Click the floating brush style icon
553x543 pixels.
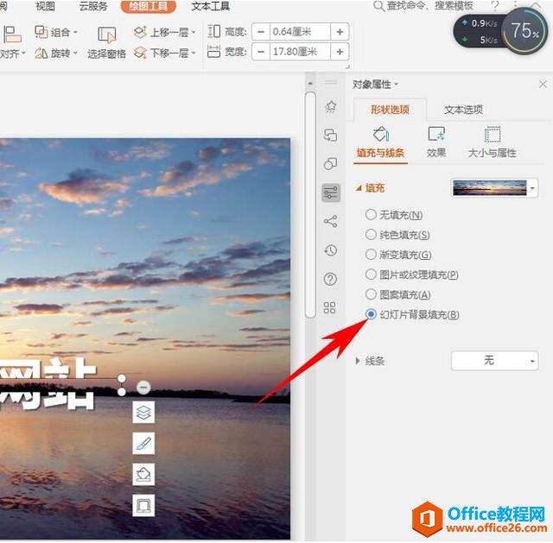point(143,443)
